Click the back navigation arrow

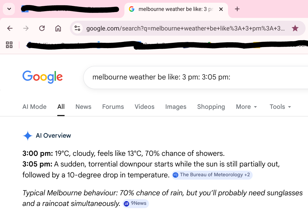(10, 28)
